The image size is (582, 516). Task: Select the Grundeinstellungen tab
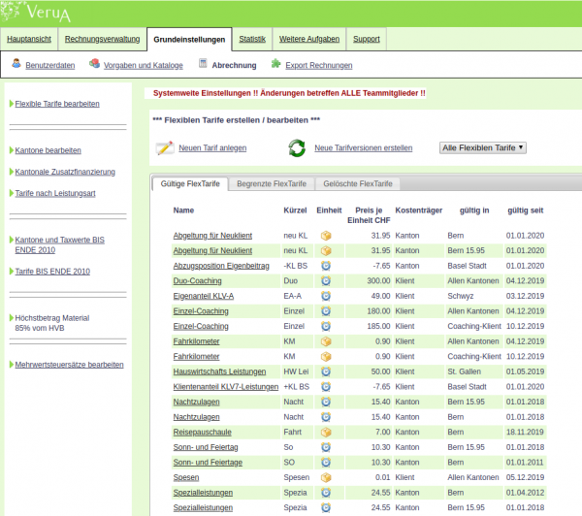point(189,40)
